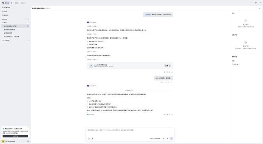Click the arrow icon under the second user message
This screenshot has height=144, width=263.
[x=171, y=83]
